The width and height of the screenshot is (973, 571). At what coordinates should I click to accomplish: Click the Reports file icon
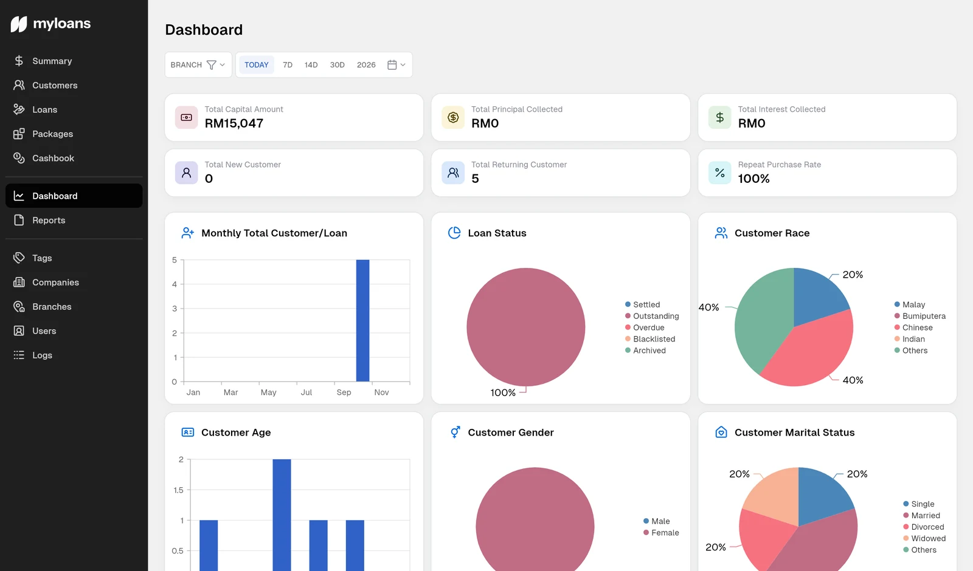click(x=19, y=220)
